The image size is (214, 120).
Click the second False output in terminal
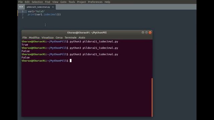pyautogui.click(x=25, y=58)
